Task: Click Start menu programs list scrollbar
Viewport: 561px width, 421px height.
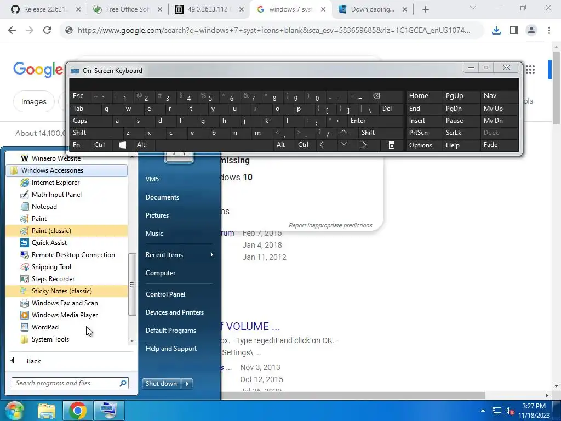Action: pos(132,285)
